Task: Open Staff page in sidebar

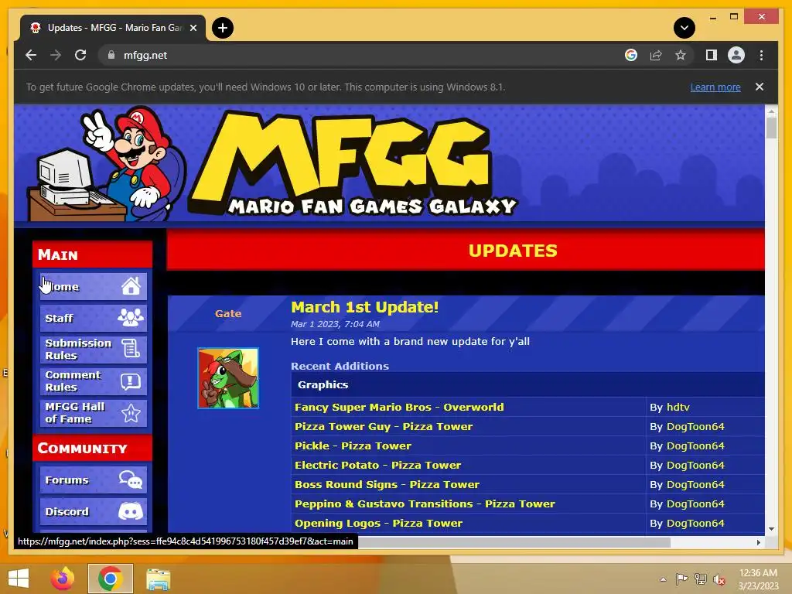Action: click(x=94, y=318)
